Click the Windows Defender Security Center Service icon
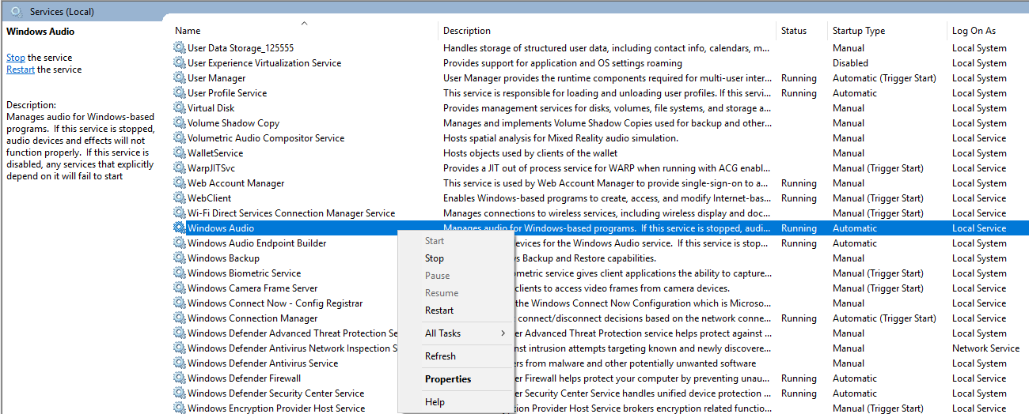Viewport: 1029px width, 414px height. pos(180,393)
